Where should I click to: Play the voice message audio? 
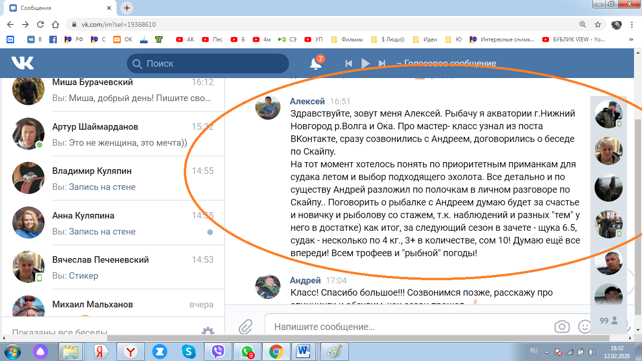click(x=365, y=63)
